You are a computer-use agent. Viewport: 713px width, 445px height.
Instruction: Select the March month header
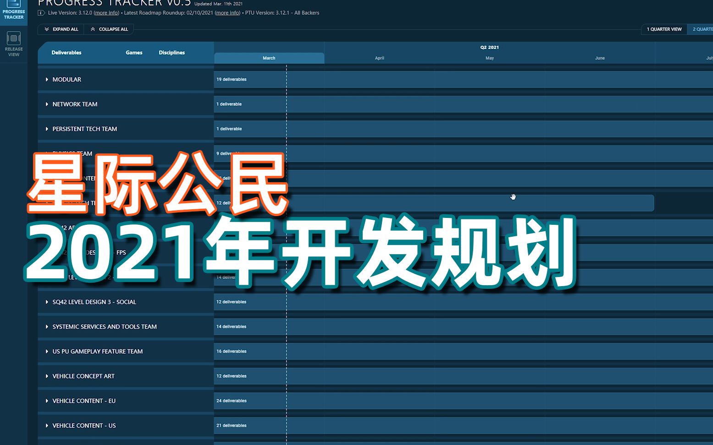269,58
